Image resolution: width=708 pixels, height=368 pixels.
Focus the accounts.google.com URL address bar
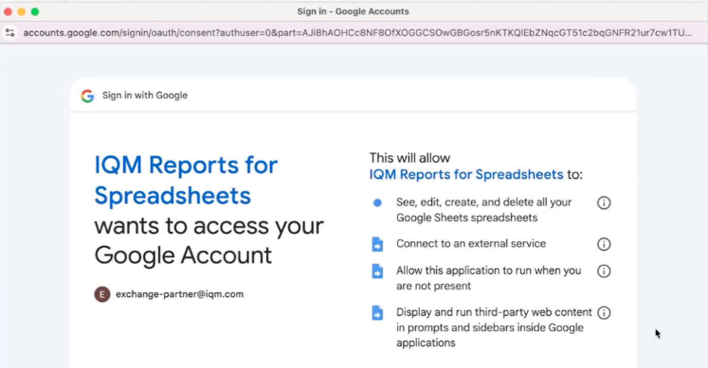(355, 33)
